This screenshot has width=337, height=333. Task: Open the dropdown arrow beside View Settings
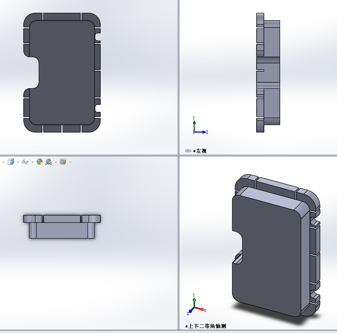click(x=70, y=162)
